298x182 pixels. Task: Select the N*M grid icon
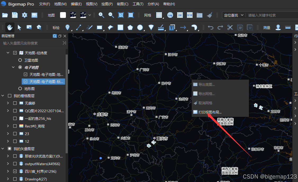point(190,15)
